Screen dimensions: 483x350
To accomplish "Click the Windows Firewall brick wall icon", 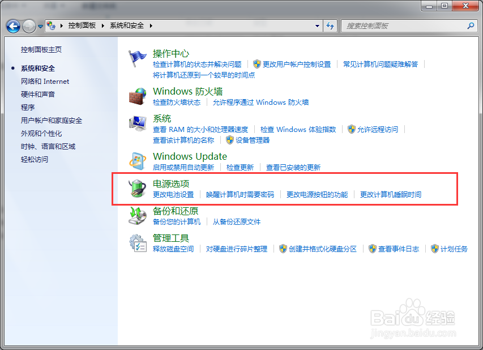I will click(138, 96).
